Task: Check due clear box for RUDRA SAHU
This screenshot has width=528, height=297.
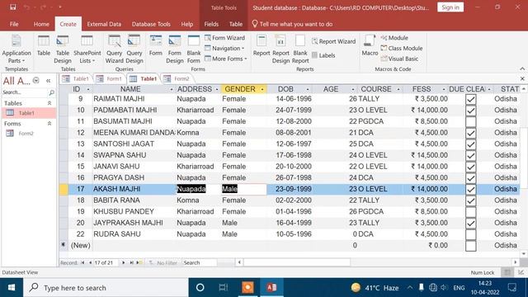Action: (x=471, y=234)
